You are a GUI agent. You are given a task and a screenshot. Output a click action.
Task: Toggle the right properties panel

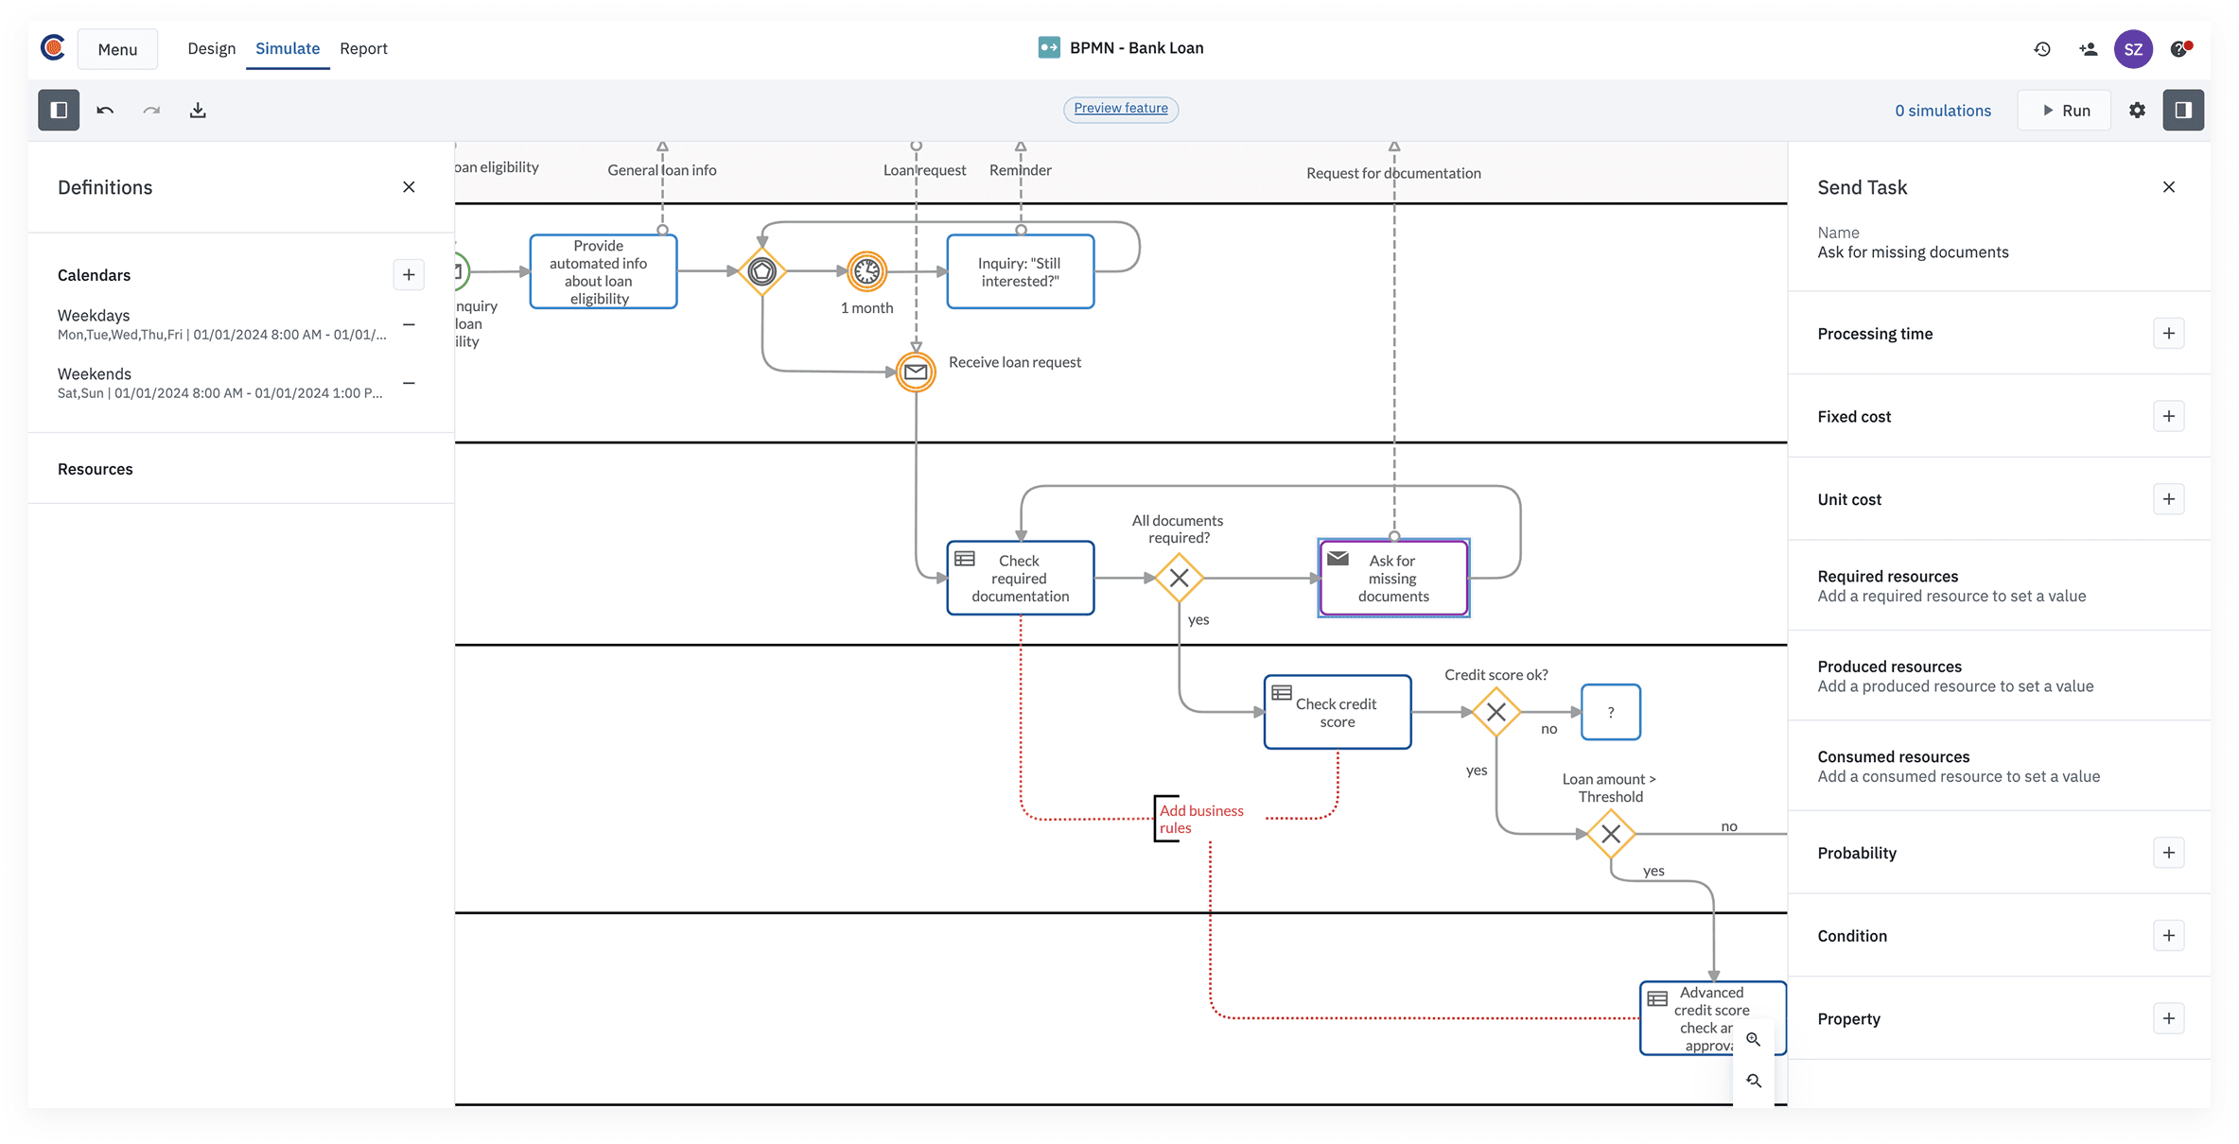coord(2183,110)
